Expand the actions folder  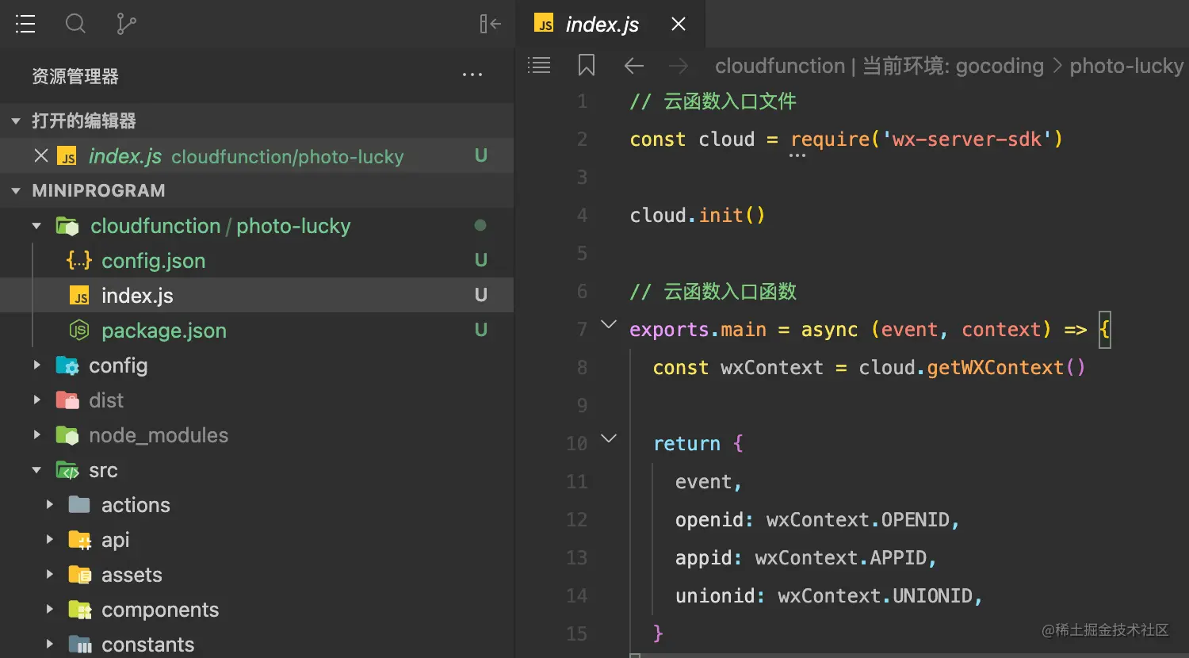tap(49, 505)
